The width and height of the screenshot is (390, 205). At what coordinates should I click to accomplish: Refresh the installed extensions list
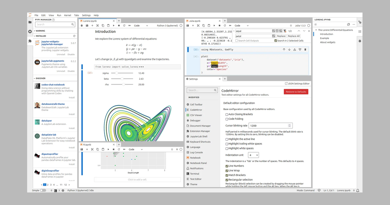pos(74,36)
